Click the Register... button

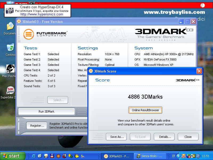(37, 126)
